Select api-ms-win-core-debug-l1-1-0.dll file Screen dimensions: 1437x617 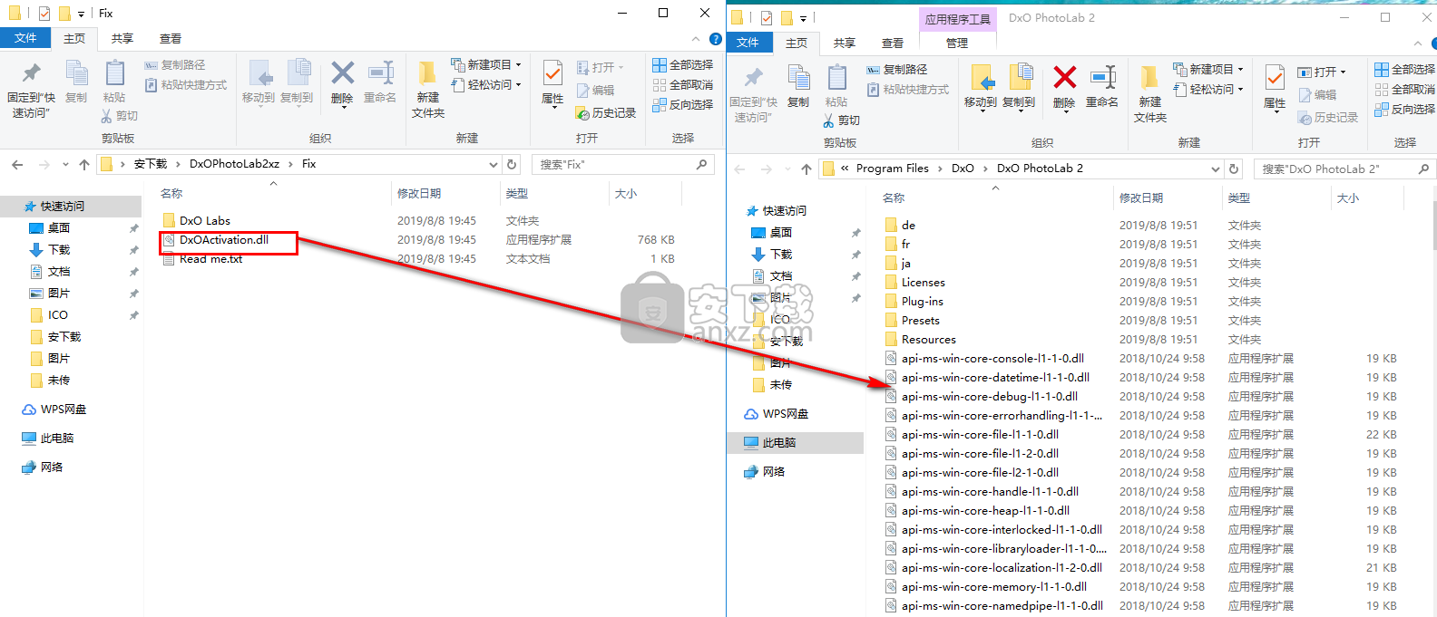coord(990,397)
